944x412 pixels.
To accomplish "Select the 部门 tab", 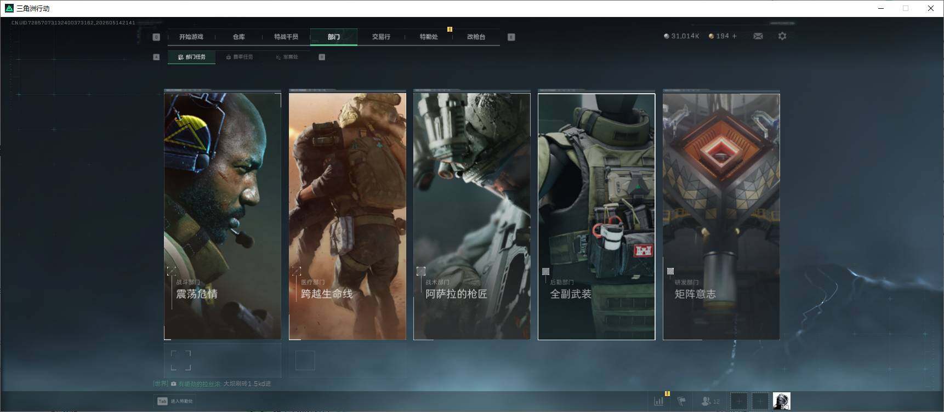I will [334, 37].
